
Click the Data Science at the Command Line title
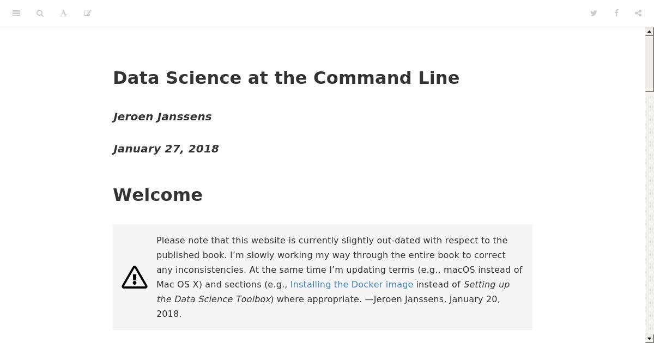point(286,78)
